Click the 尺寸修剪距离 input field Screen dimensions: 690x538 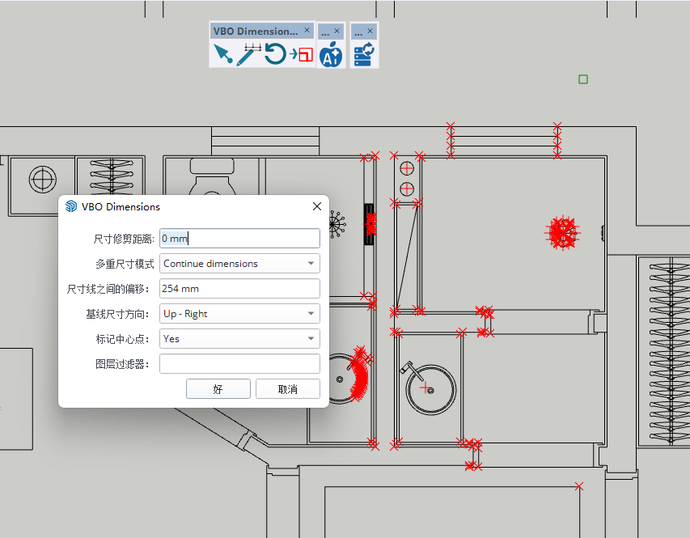point(239,239)
